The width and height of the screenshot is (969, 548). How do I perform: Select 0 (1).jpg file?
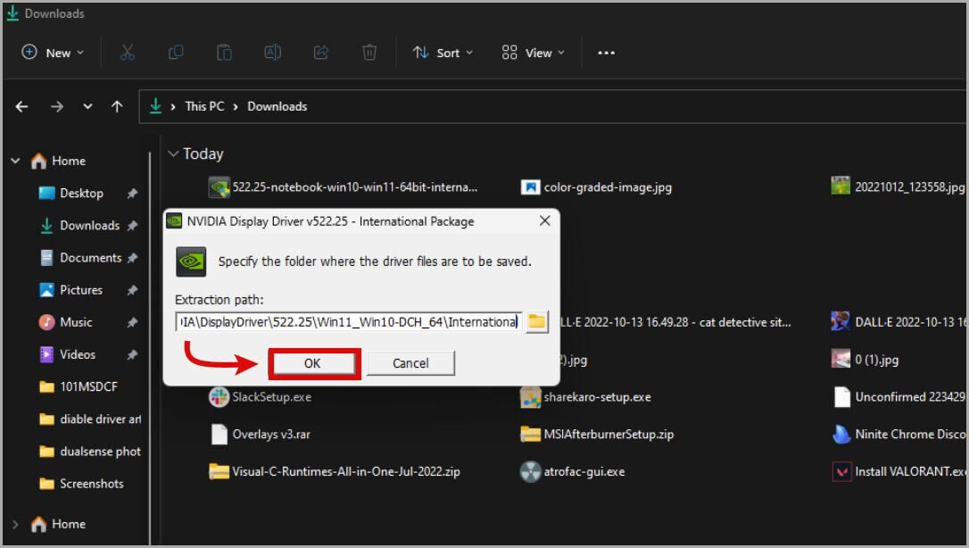pos(865,360)
